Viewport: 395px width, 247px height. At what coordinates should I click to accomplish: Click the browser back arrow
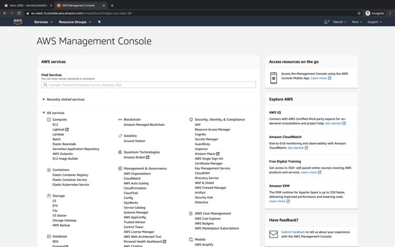tap(5, 13)
